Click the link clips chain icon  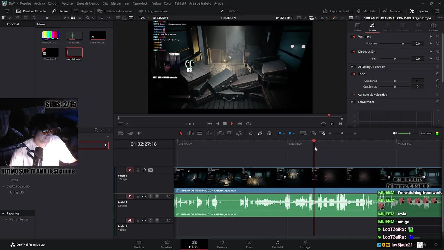[x=260, y=133]
